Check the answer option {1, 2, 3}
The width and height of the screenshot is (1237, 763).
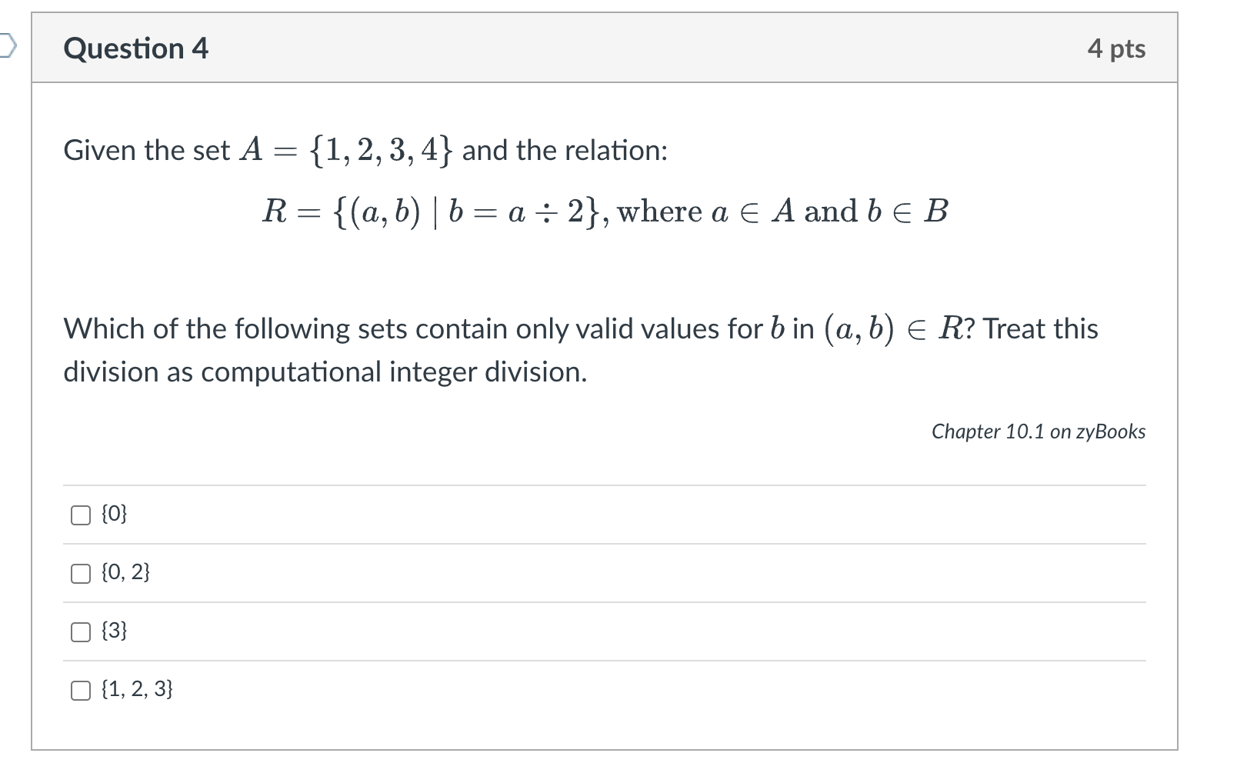[79, 691]
